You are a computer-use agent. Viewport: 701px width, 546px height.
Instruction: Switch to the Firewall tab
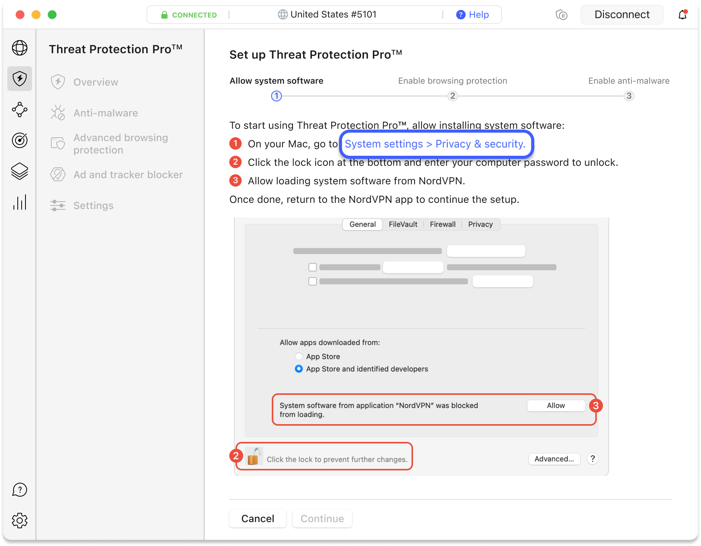(x=442, y=224)
